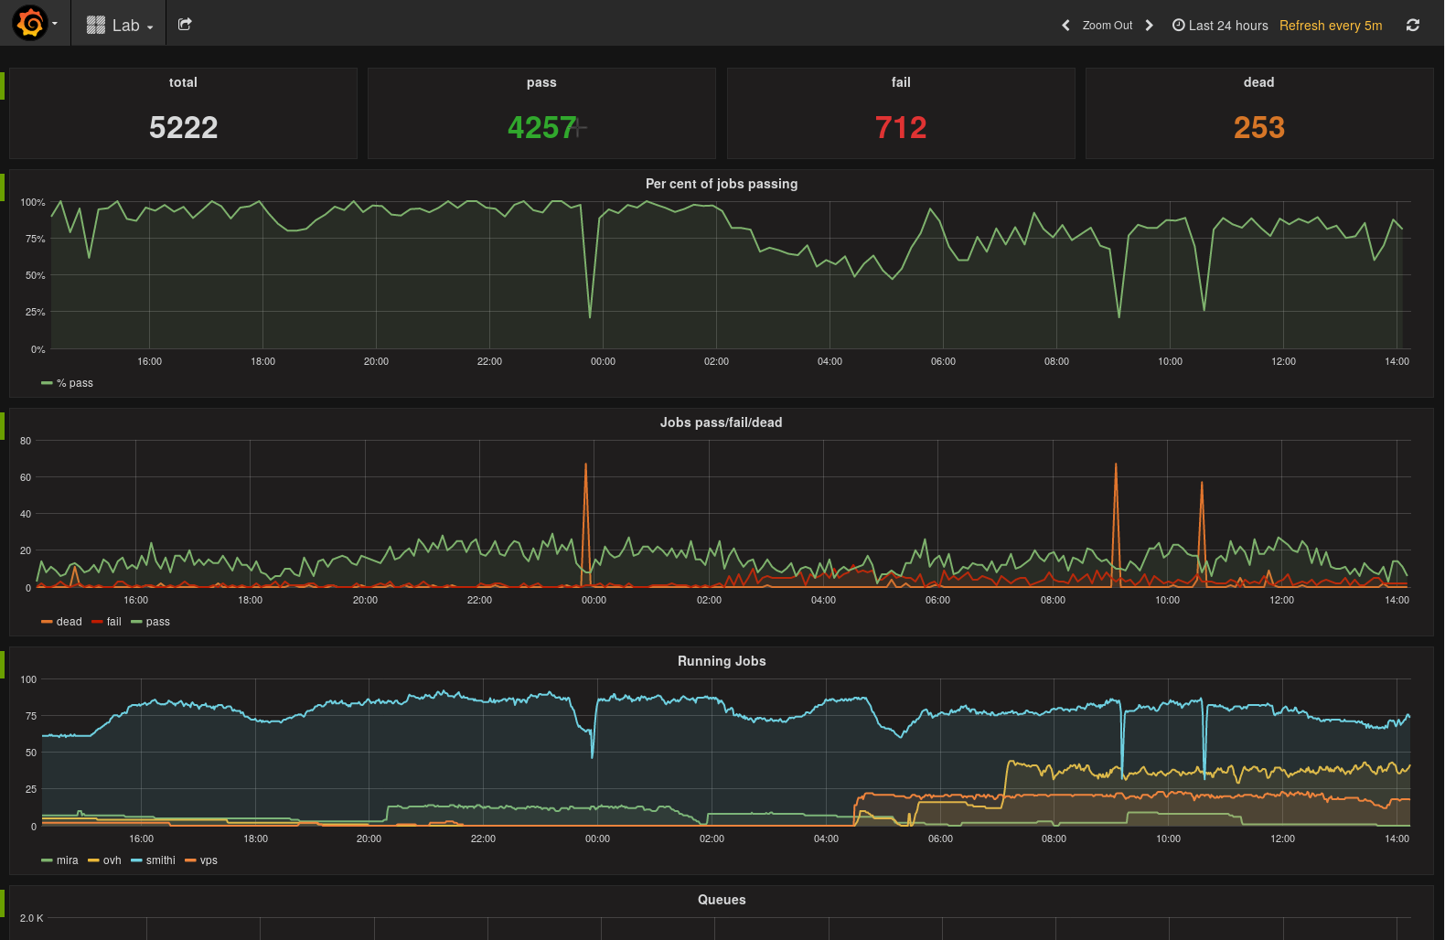This screenshot has width=1445, height=940.
Task: Toggle the vps series in legend
Action: (x=209, y=860)
